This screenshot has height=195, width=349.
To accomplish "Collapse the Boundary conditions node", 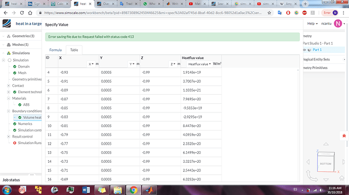I will pos(9,111).
